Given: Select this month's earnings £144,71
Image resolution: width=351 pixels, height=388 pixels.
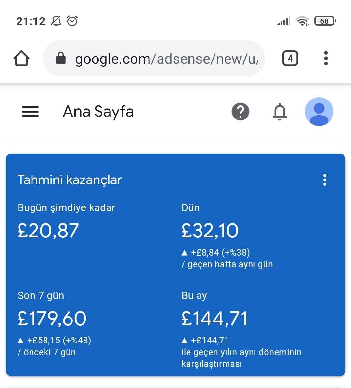Looking at the screenshot, I should (215, 318).
